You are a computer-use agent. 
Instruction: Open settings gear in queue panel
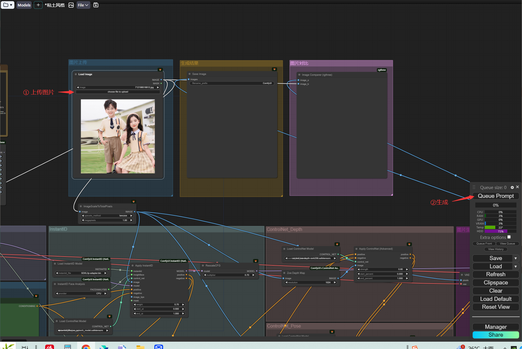(x=512, y=187)
